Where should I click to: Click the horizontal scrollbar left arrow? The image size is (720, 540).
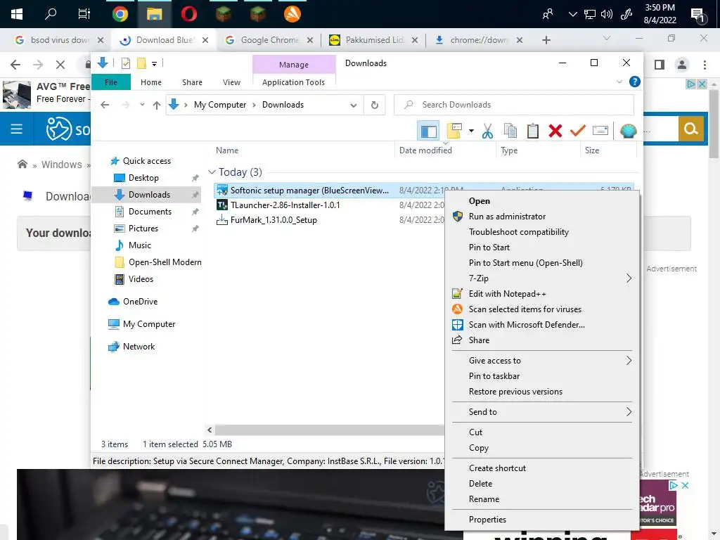(x=210, y=430)
